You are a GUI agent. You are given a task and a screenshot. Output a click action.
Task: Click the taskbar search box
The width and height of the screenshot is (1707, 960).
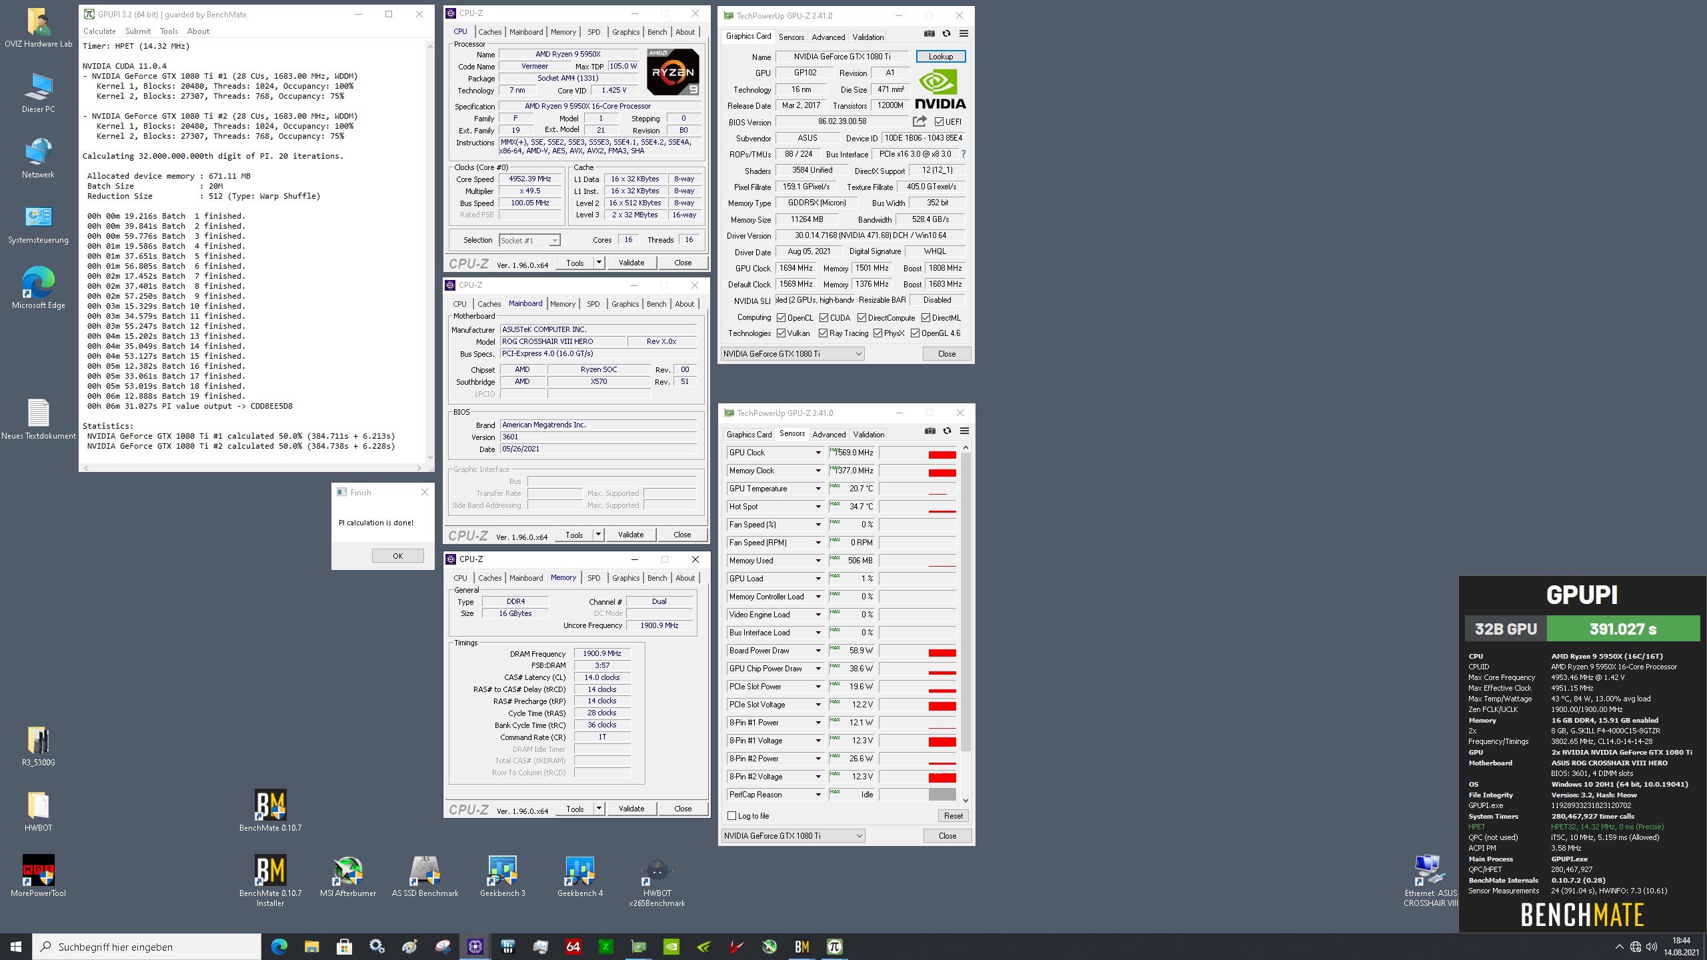tap(147, 947)
